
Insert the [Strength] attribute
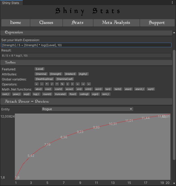(x=56, y=74)
